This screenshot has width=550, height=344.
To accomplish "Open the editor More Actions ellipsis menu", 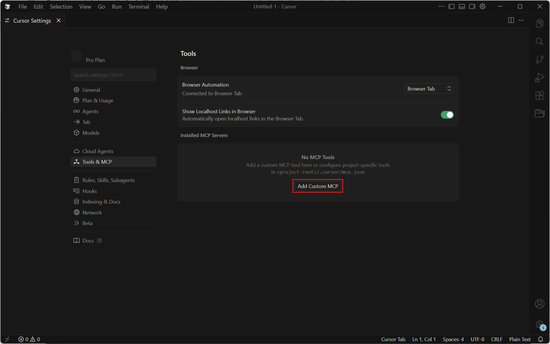I will (x=521, y=20).
